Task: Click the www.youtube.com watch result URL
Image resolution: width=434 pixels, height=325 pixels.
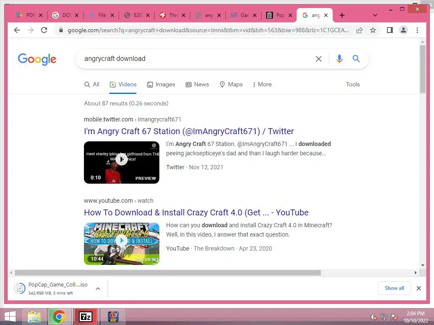Action: [x=119, y=201]
